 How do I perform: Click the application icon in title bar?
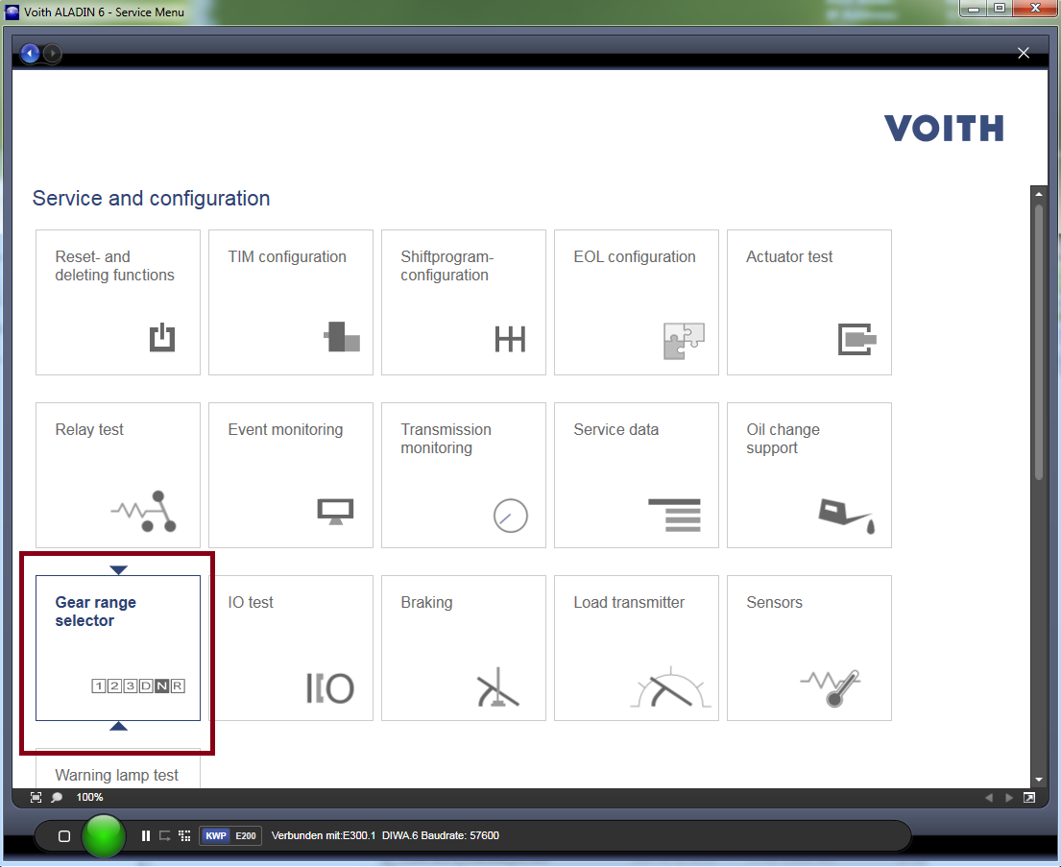12,12
